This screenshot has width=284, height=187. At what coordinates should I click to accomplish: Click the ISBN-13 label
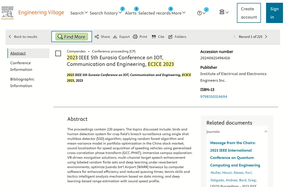pos(207,90)
